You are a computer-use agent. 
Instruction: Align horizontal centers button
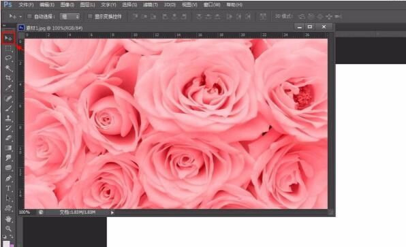point(174,16)
